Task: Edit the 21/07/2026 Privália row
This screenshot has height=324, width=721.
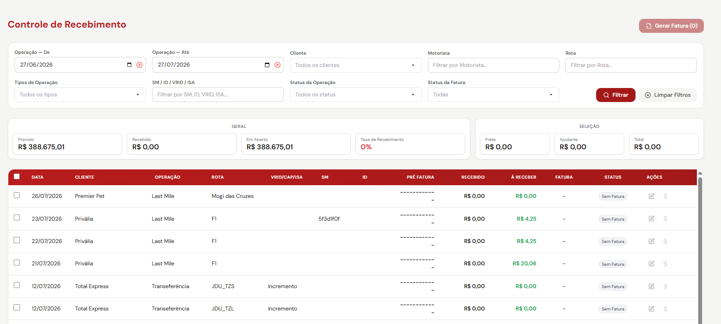Action: 652,264
